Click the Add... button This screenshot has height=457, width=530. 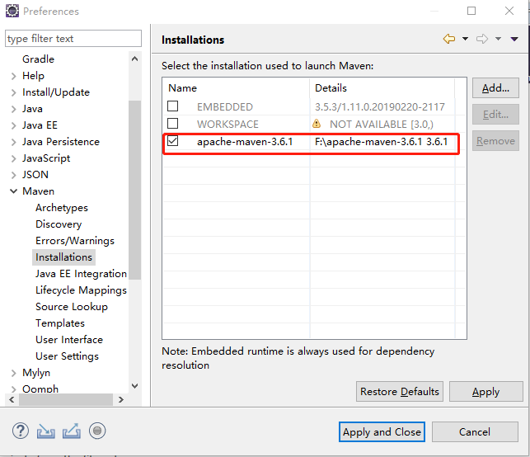[x=495, y=88]
